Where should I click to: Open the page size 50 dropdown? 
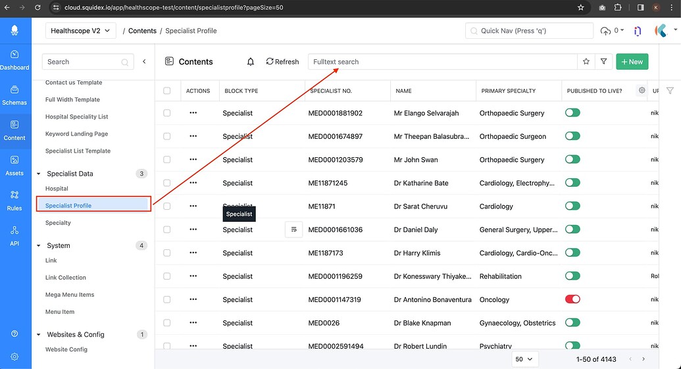click(524, 359)
